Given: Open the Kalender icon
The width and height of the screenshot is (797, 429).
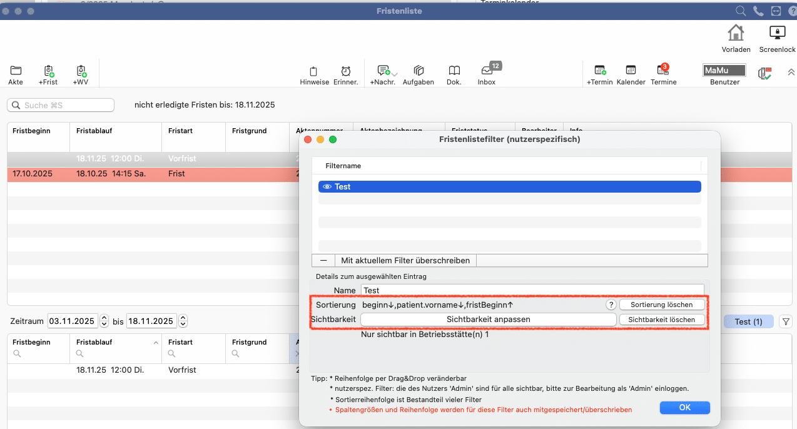Looking at the screenshot, I should click(631, 71).
